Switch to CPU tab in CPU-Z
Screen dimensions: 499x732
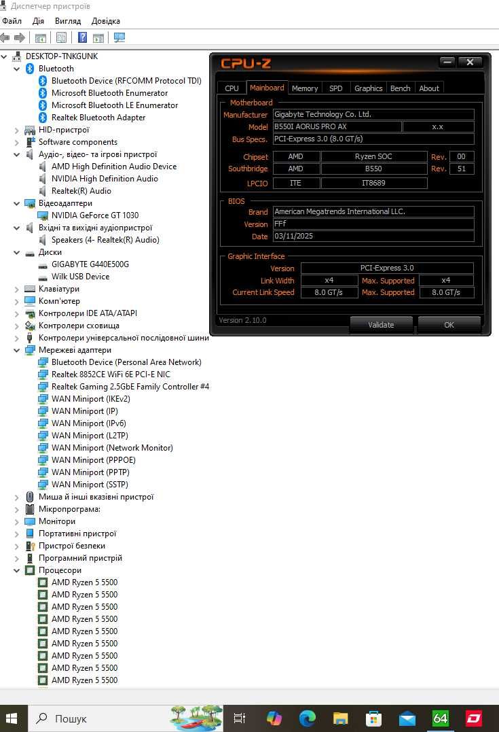232,88
